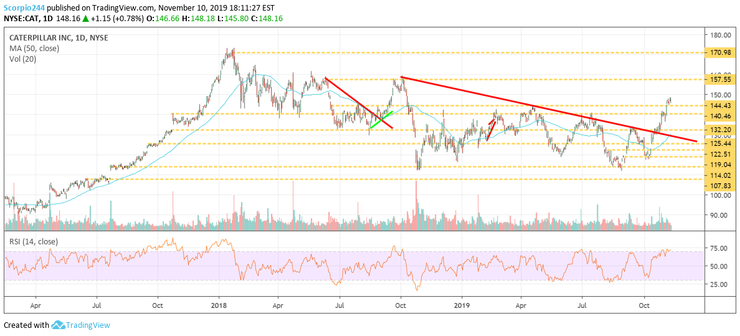Click the 2019 year label on time axis
This screenshot has height=336, width=740.
tap(462, 305)
